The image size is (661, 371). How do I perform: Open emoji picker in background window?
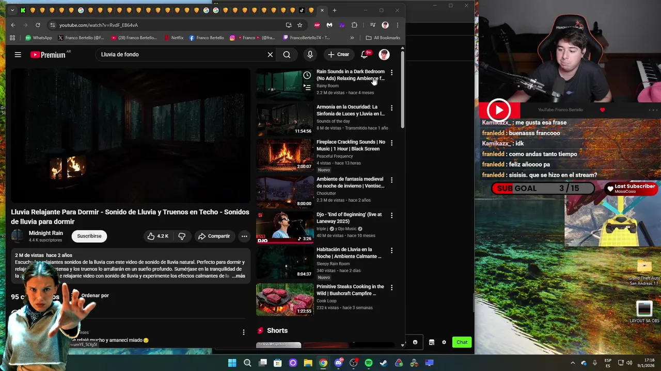415,342
